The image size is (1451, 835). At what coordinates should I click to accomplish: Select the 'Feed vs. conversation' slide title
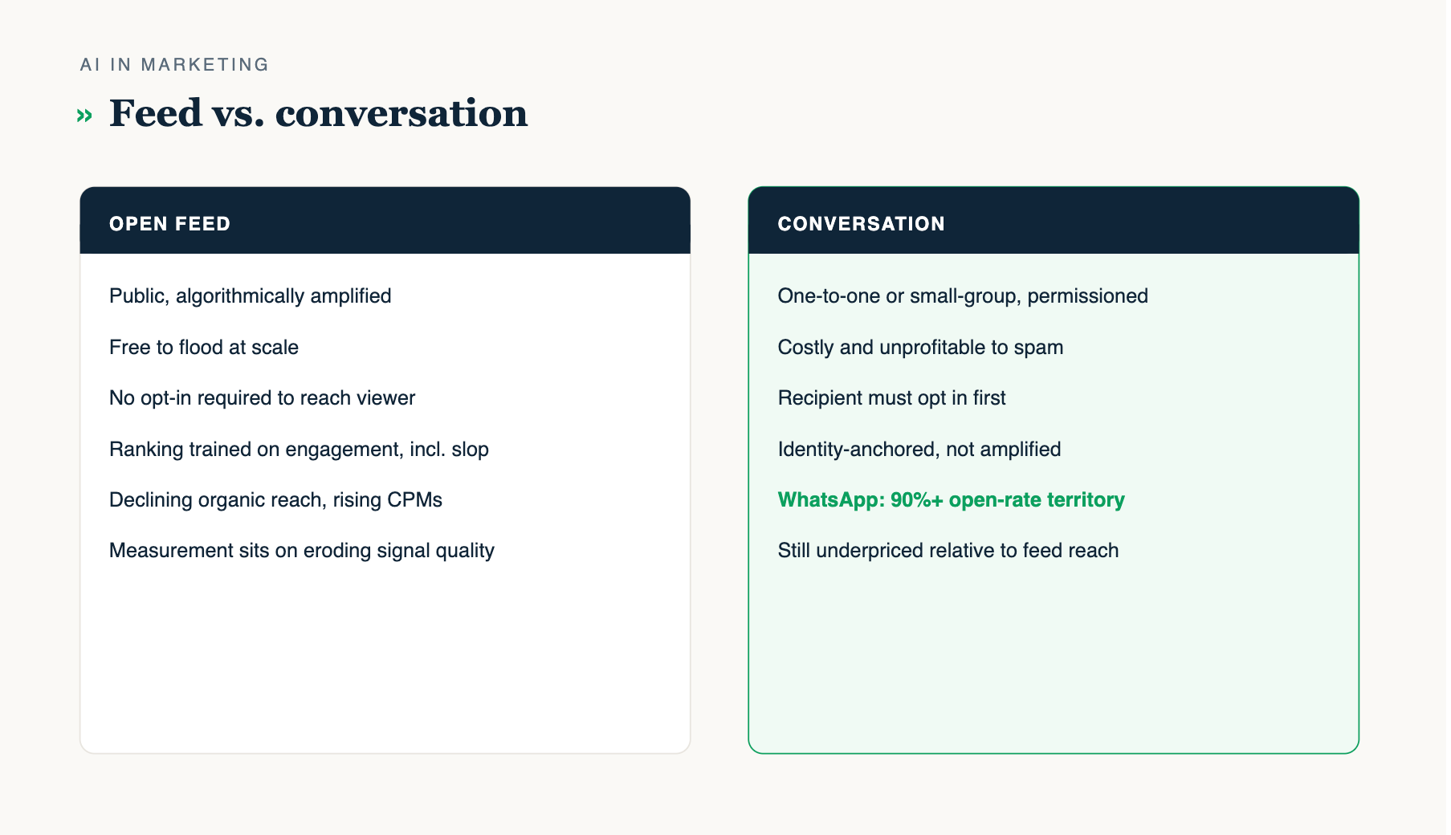(x=318, y=113)
